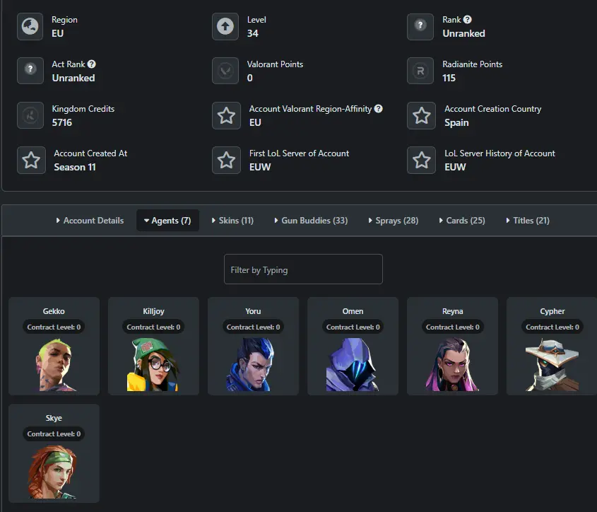The width and height of the screenshot is (597, 512).
Task: Focus the Filter by Typing field
Action: coord(303,269)
